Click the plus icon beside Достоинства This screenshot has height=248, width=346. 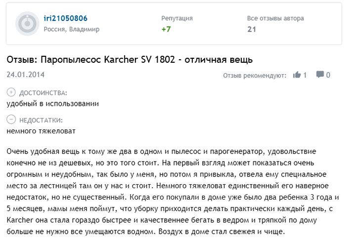point(11,92)
